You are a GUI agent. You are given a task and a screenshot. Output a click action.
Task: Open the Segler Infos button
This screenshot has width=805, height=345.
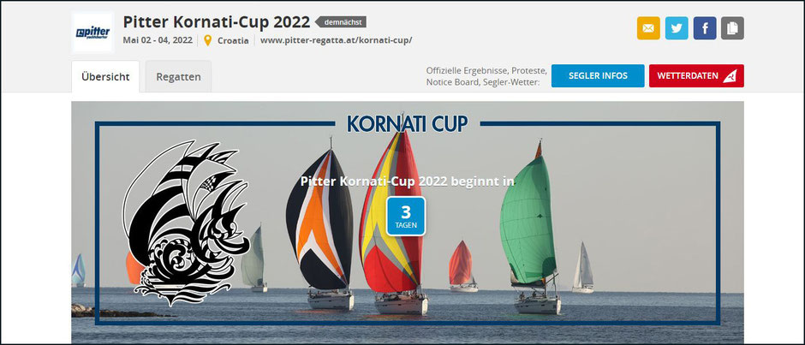pyautogui.click(x=598, y=76)
